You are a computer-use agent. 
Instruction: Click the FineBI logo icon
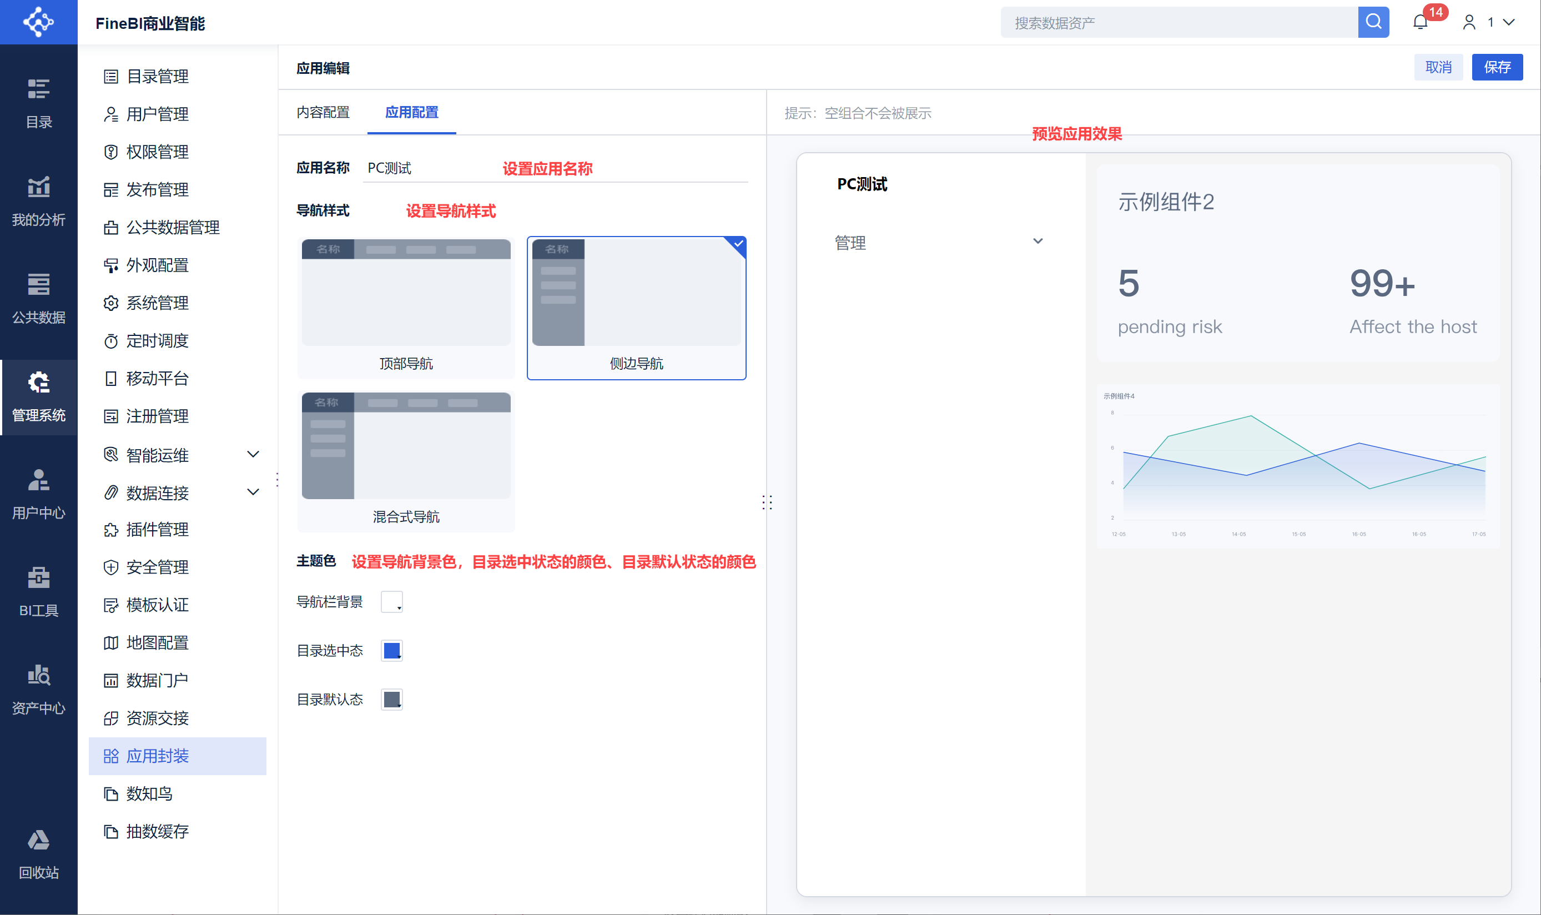38,22
